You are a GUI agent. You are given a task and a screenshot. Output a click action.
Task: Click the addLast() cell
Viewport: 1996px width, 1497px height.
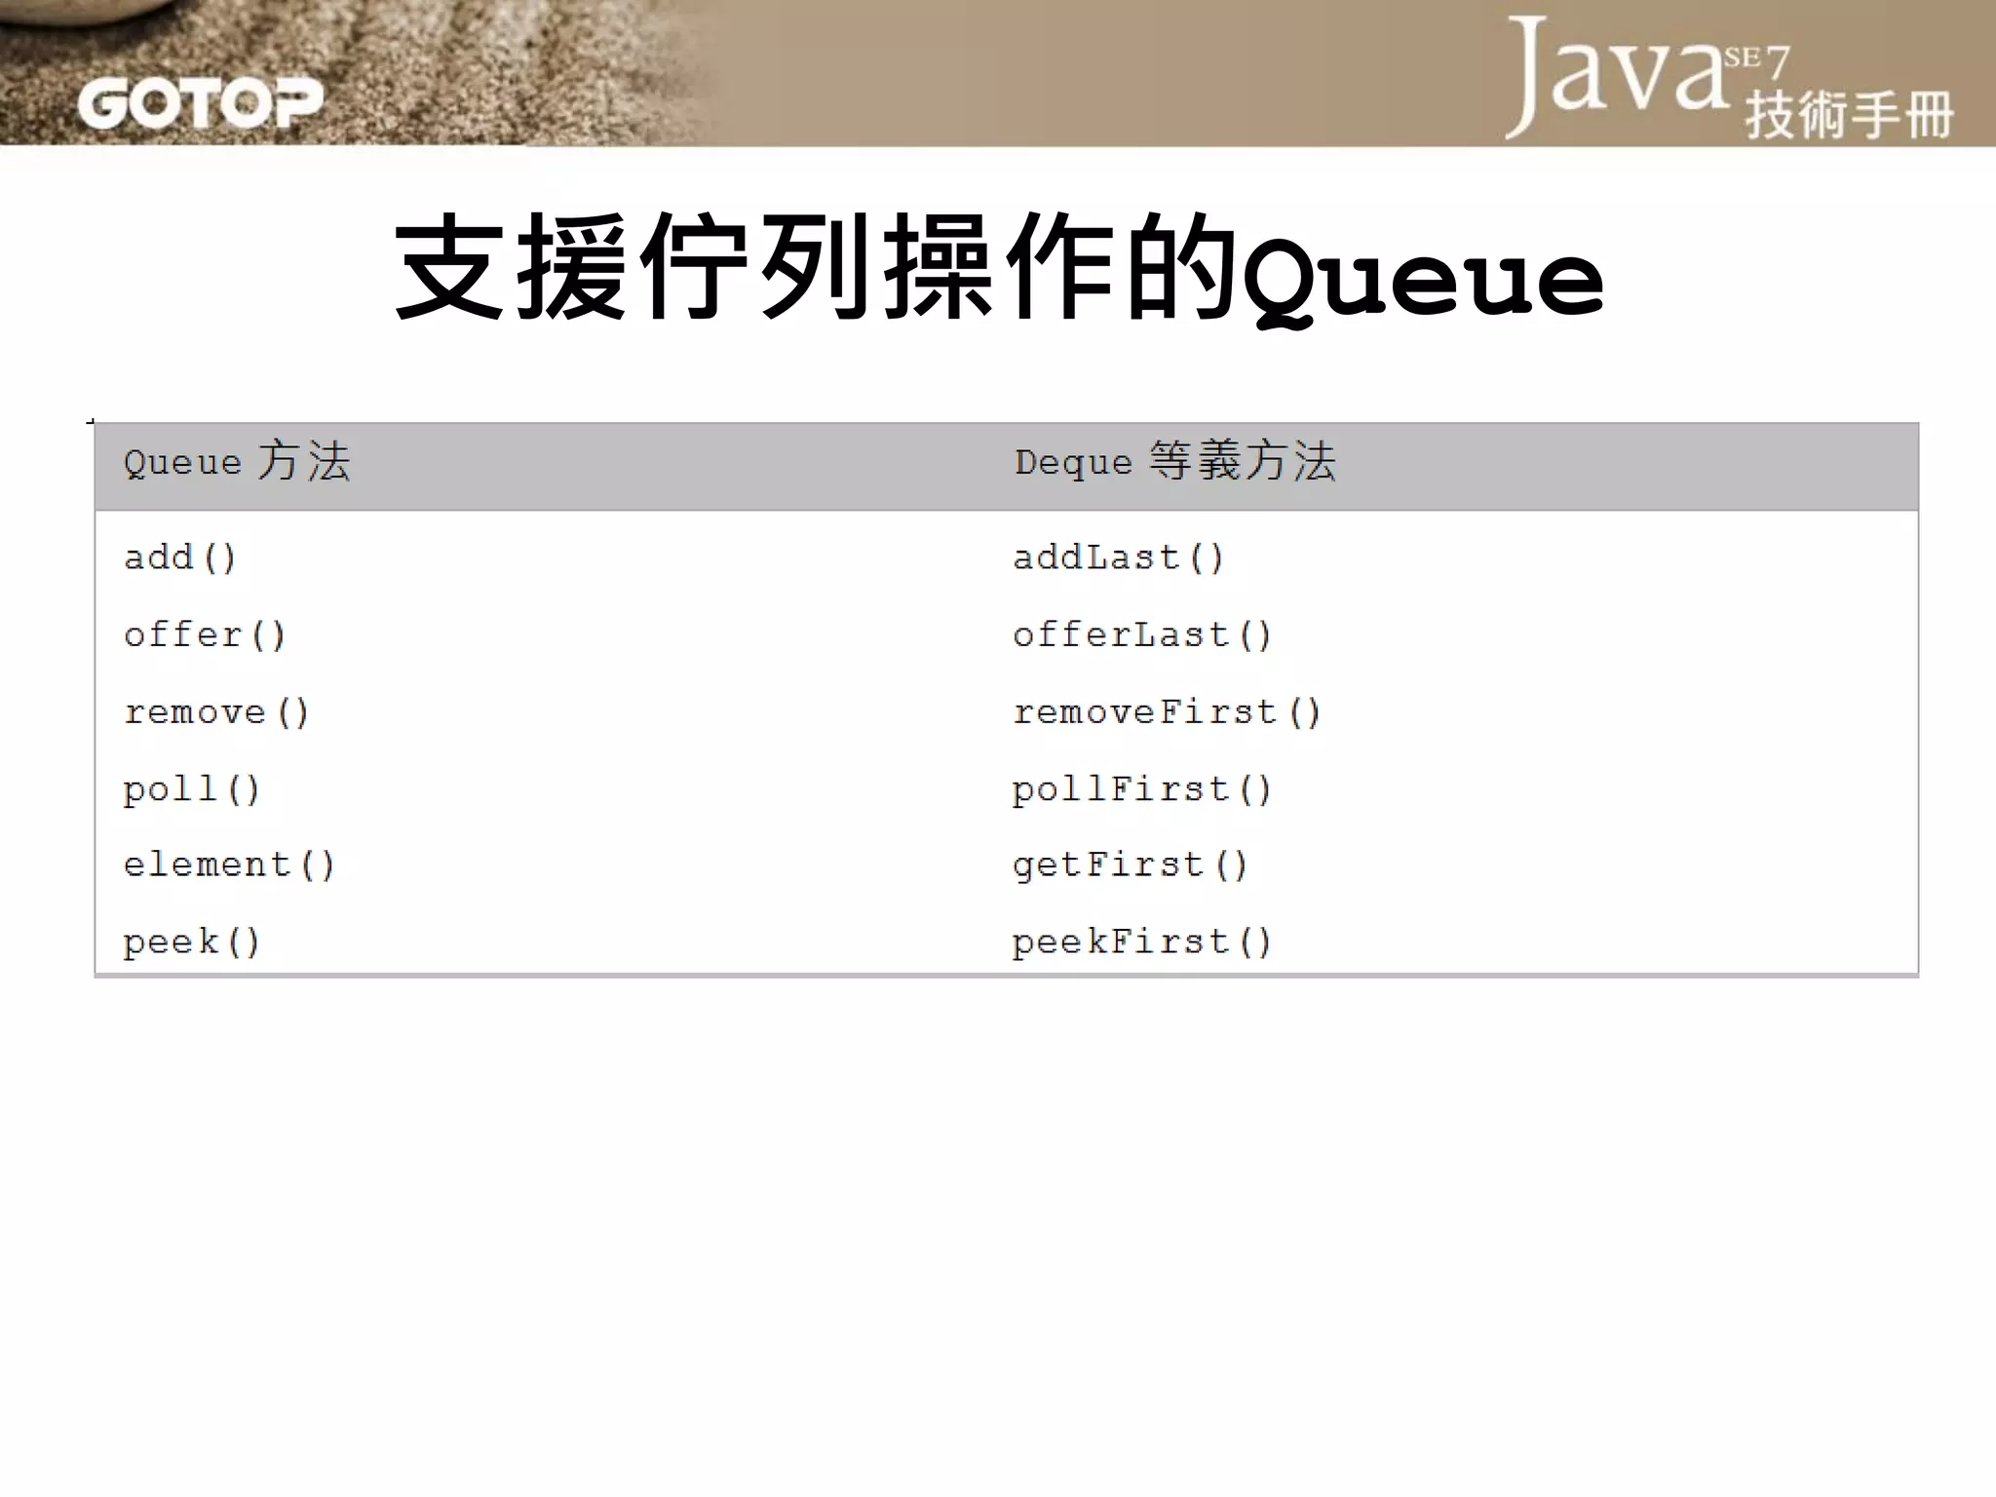click(x=1118, y=557)
